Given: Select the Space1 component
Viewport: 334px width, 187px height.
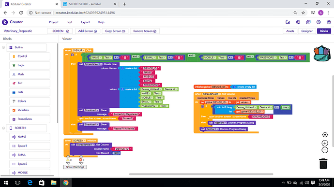Looking at the screenshot, I should click(x=30, y=146).
